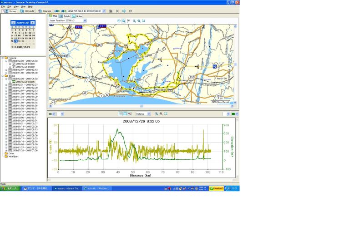
Task: Open the Edit menu
Action: tap(9, 7)
